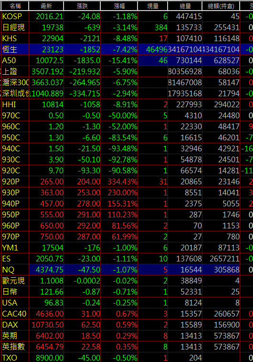Click the 漲幅 column header
This screenshot has height=362, width=253.
click(x=119, y=6)
